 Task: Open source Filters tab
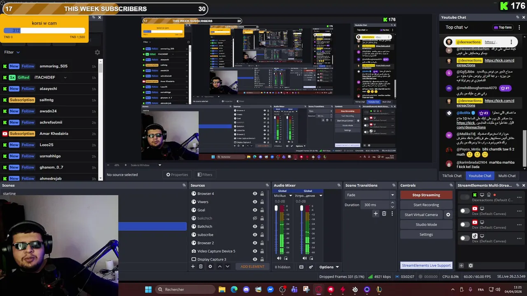(x=205, y=175)
